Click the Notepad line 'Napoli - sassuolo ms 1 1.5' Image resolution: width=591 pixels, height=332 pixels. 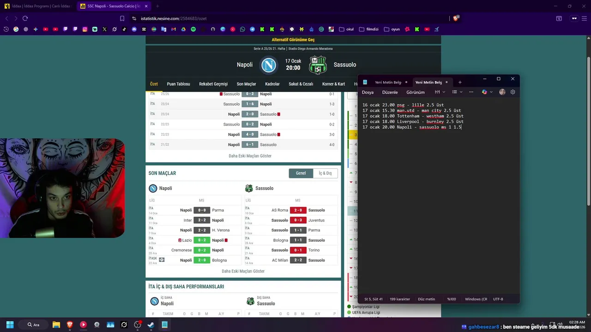point(429,127)
